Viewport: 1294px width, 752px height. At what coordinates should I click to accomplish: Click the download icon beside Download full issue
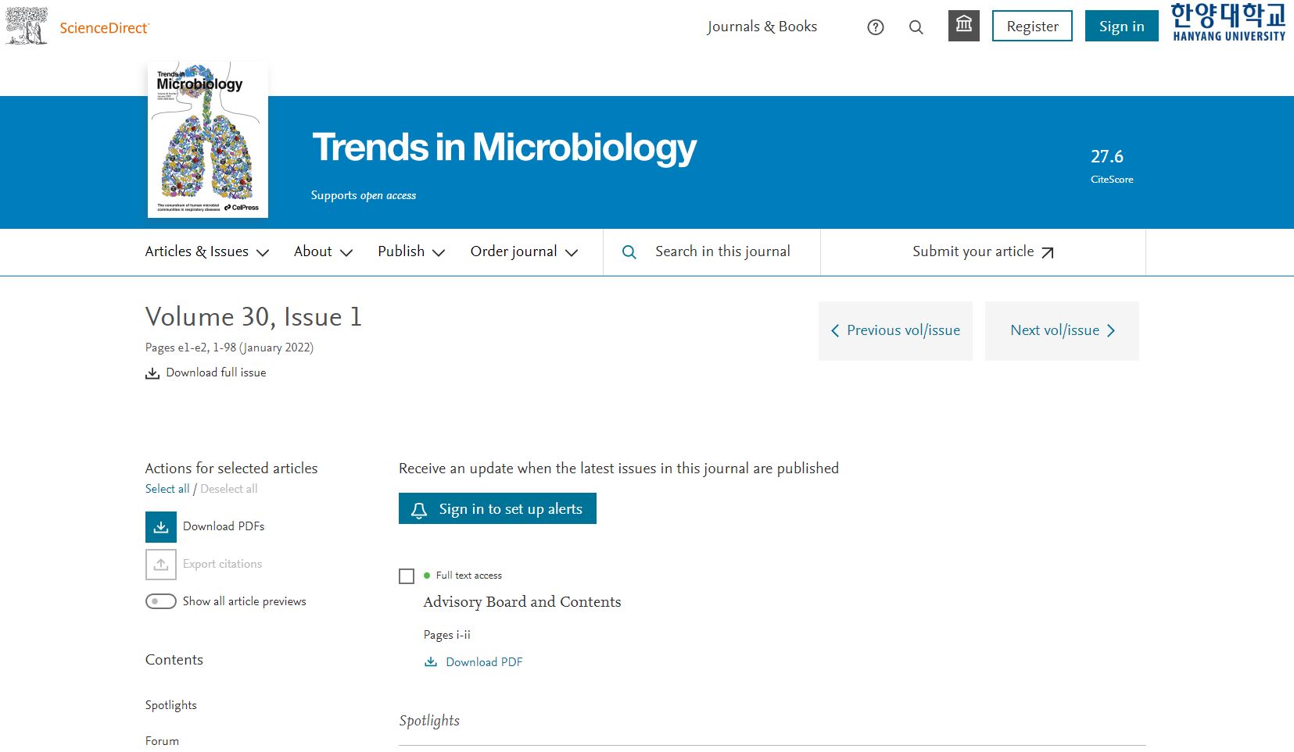(x=152, y=373)
